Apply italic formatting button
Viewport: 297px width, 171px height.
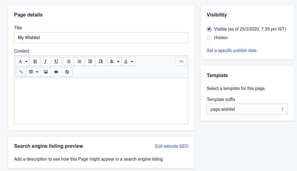(x=45, y=61)
